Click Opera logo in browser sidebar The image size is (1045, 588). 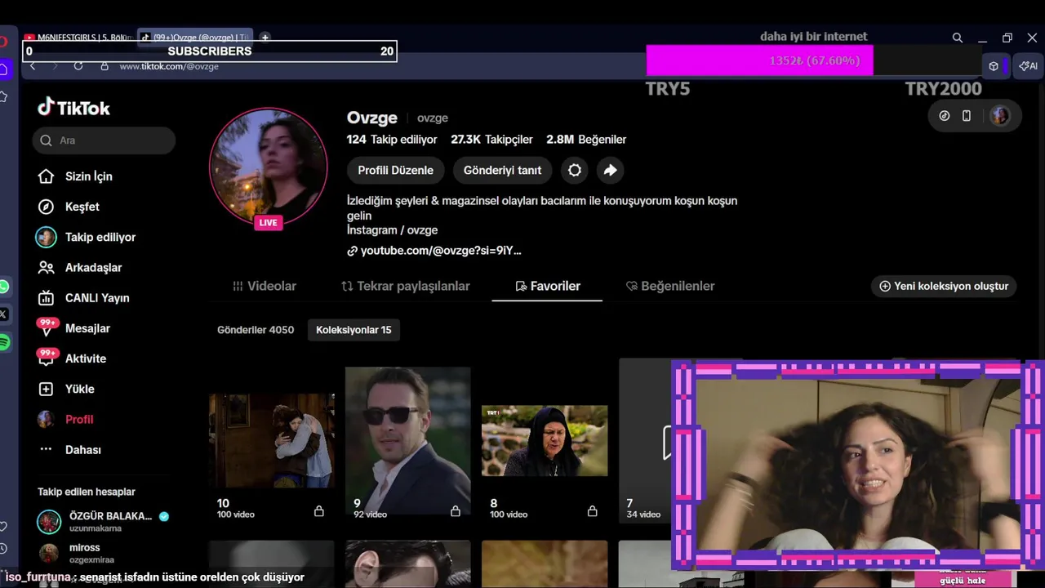[3, 41]
